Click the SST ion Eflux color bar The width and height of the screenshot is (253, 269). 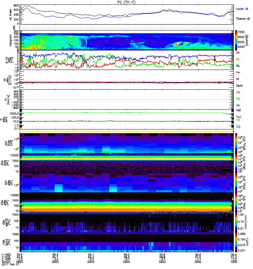click(236, 143)
